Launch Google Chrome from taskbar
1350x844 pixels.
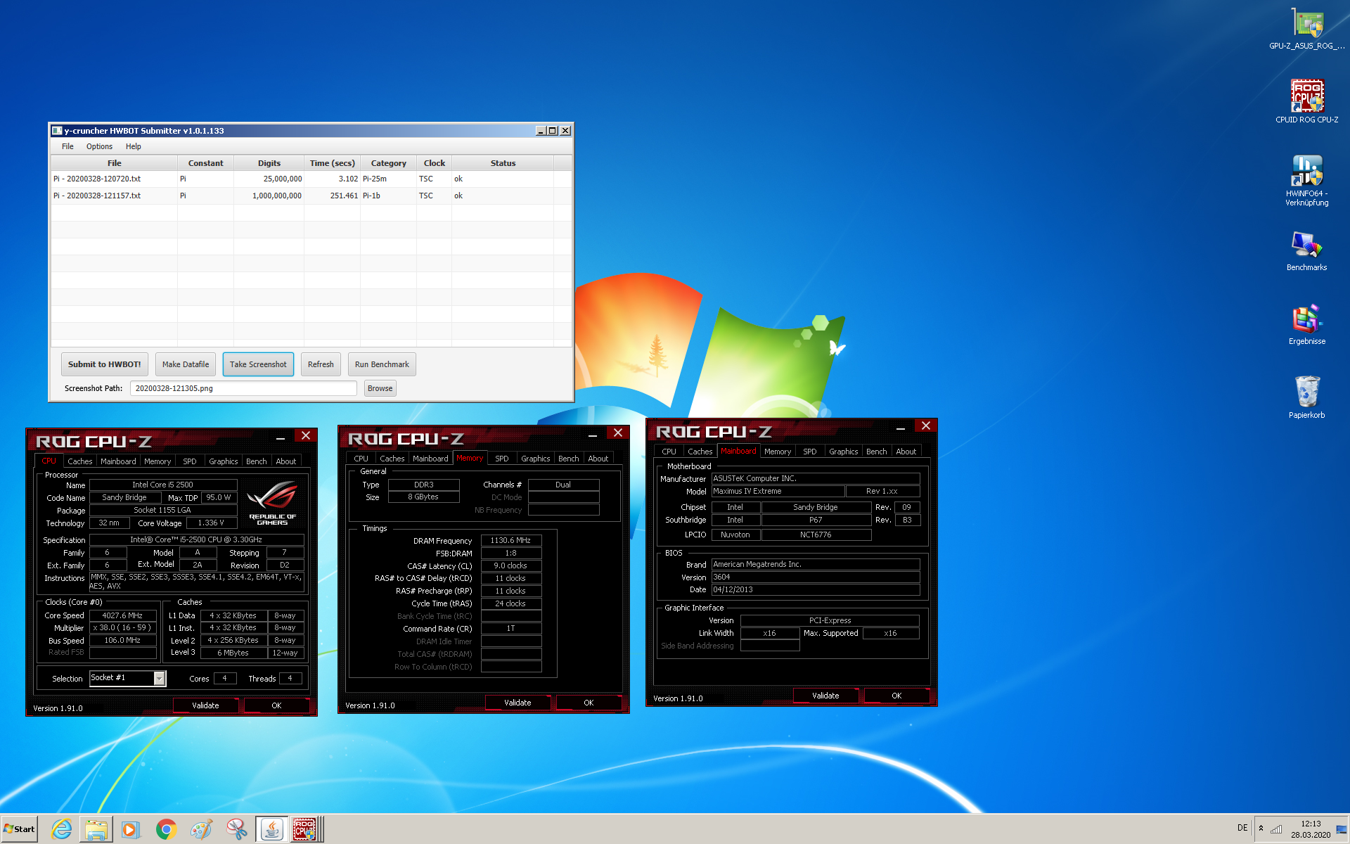pyautogui.click(x=166, y=829)
